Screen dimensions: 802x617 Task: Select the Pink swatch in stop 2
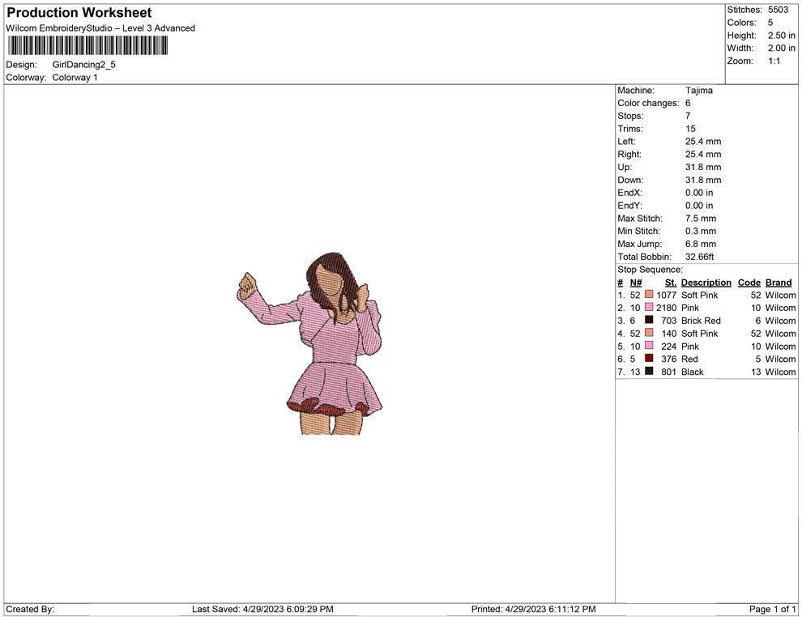649,308
